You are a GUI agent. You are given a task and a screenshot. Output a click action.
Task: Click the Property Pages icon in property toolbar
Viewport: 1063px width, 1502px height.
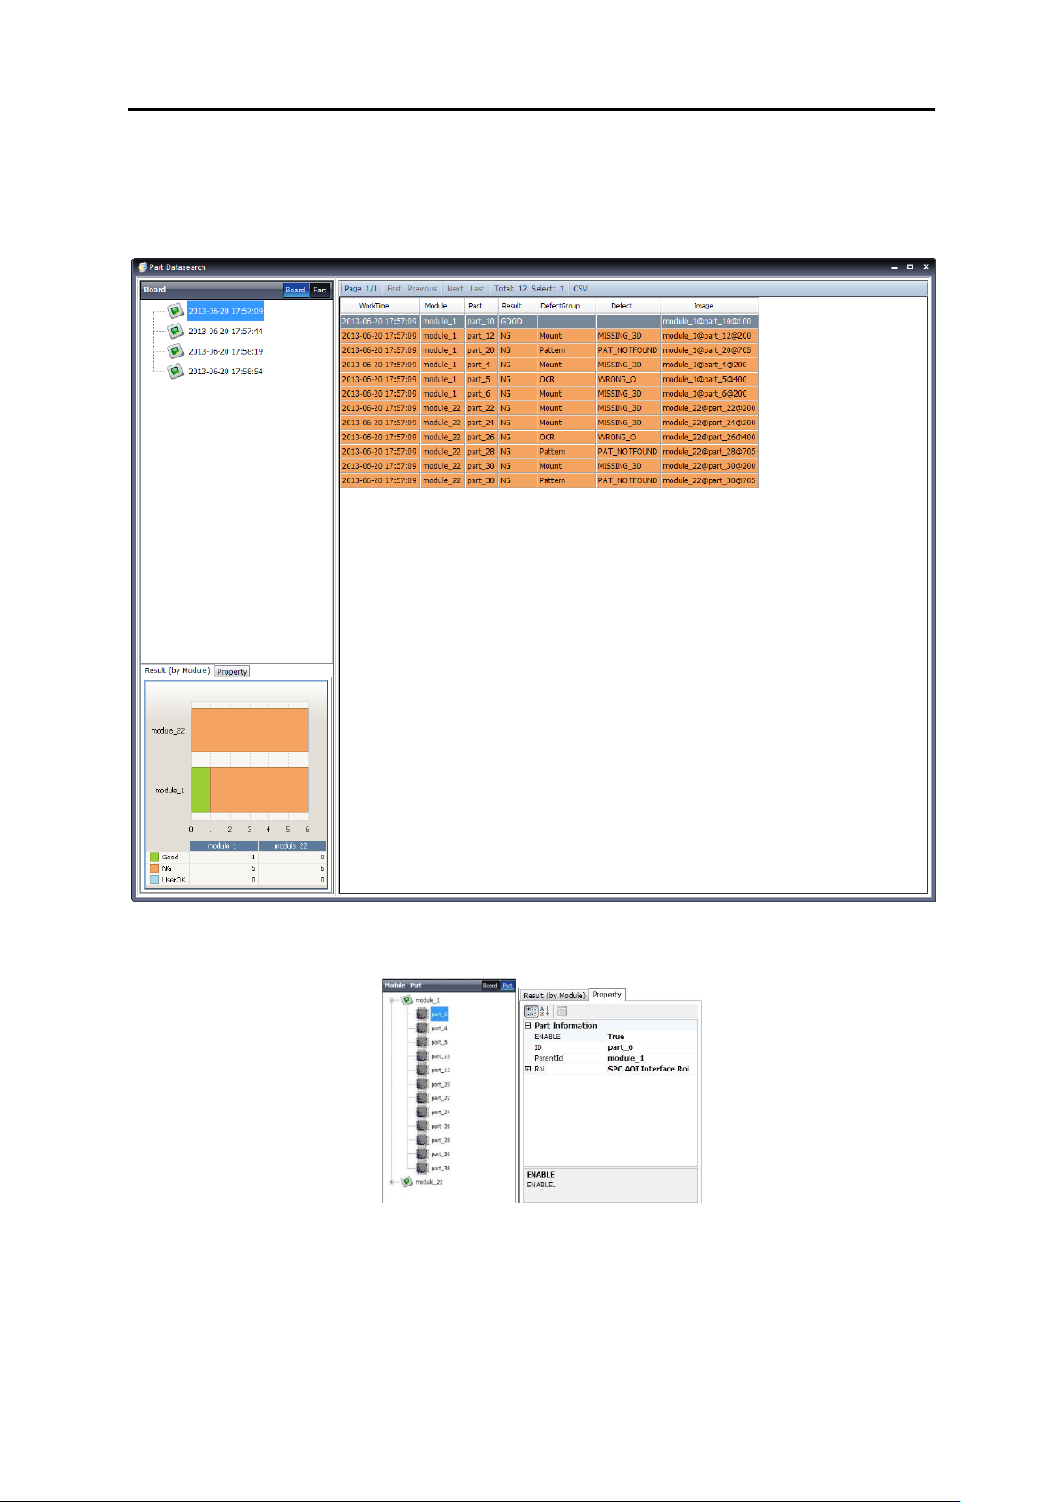[x=562, y=1011]
